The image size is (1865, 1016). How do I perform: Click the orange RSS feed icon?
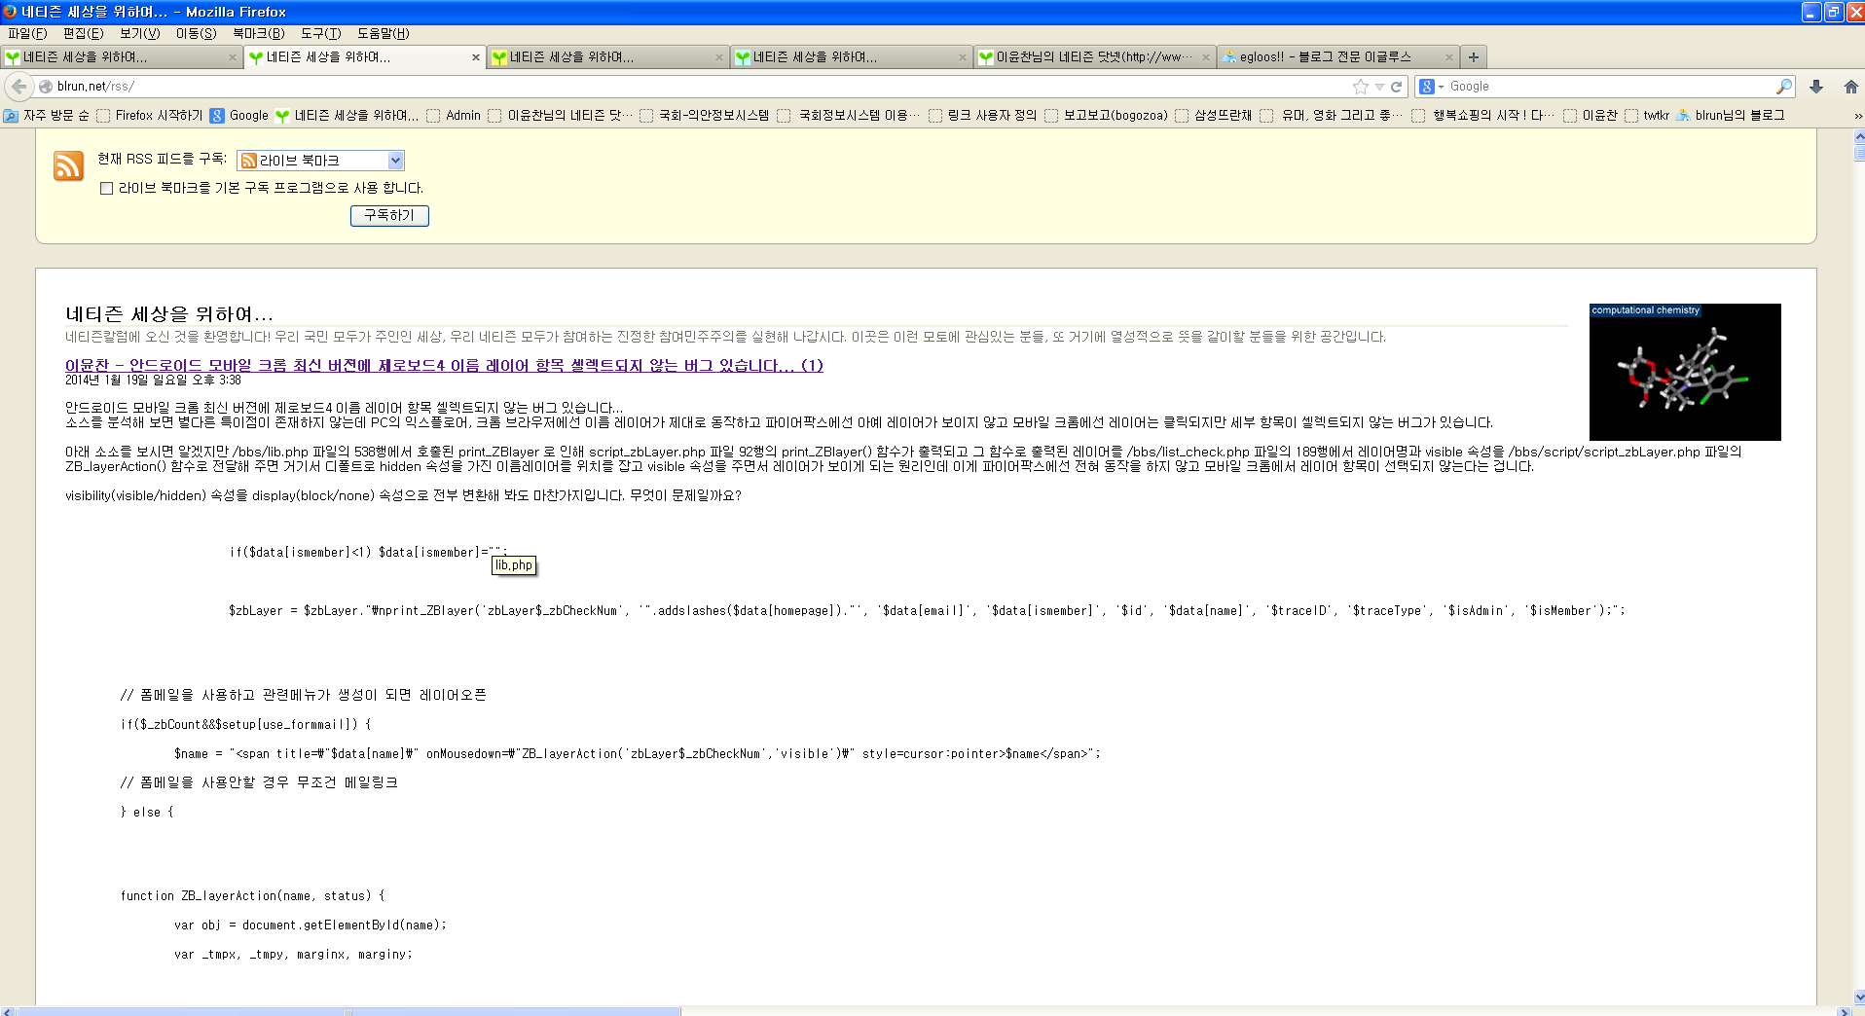pos(68,165)
